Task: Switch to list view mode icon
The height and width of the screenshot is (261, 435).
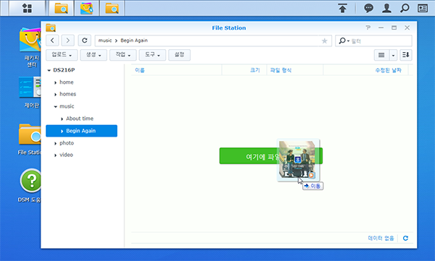Action: pyautogui.click(x=381, y=55)
